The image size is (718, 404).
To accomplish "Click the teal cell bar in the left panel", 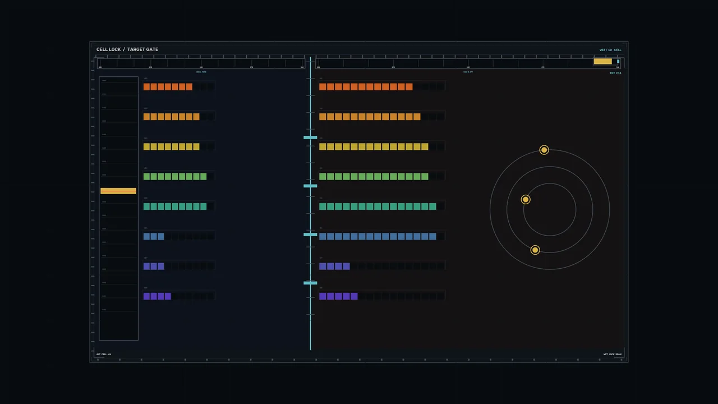I will click(178, 206).
